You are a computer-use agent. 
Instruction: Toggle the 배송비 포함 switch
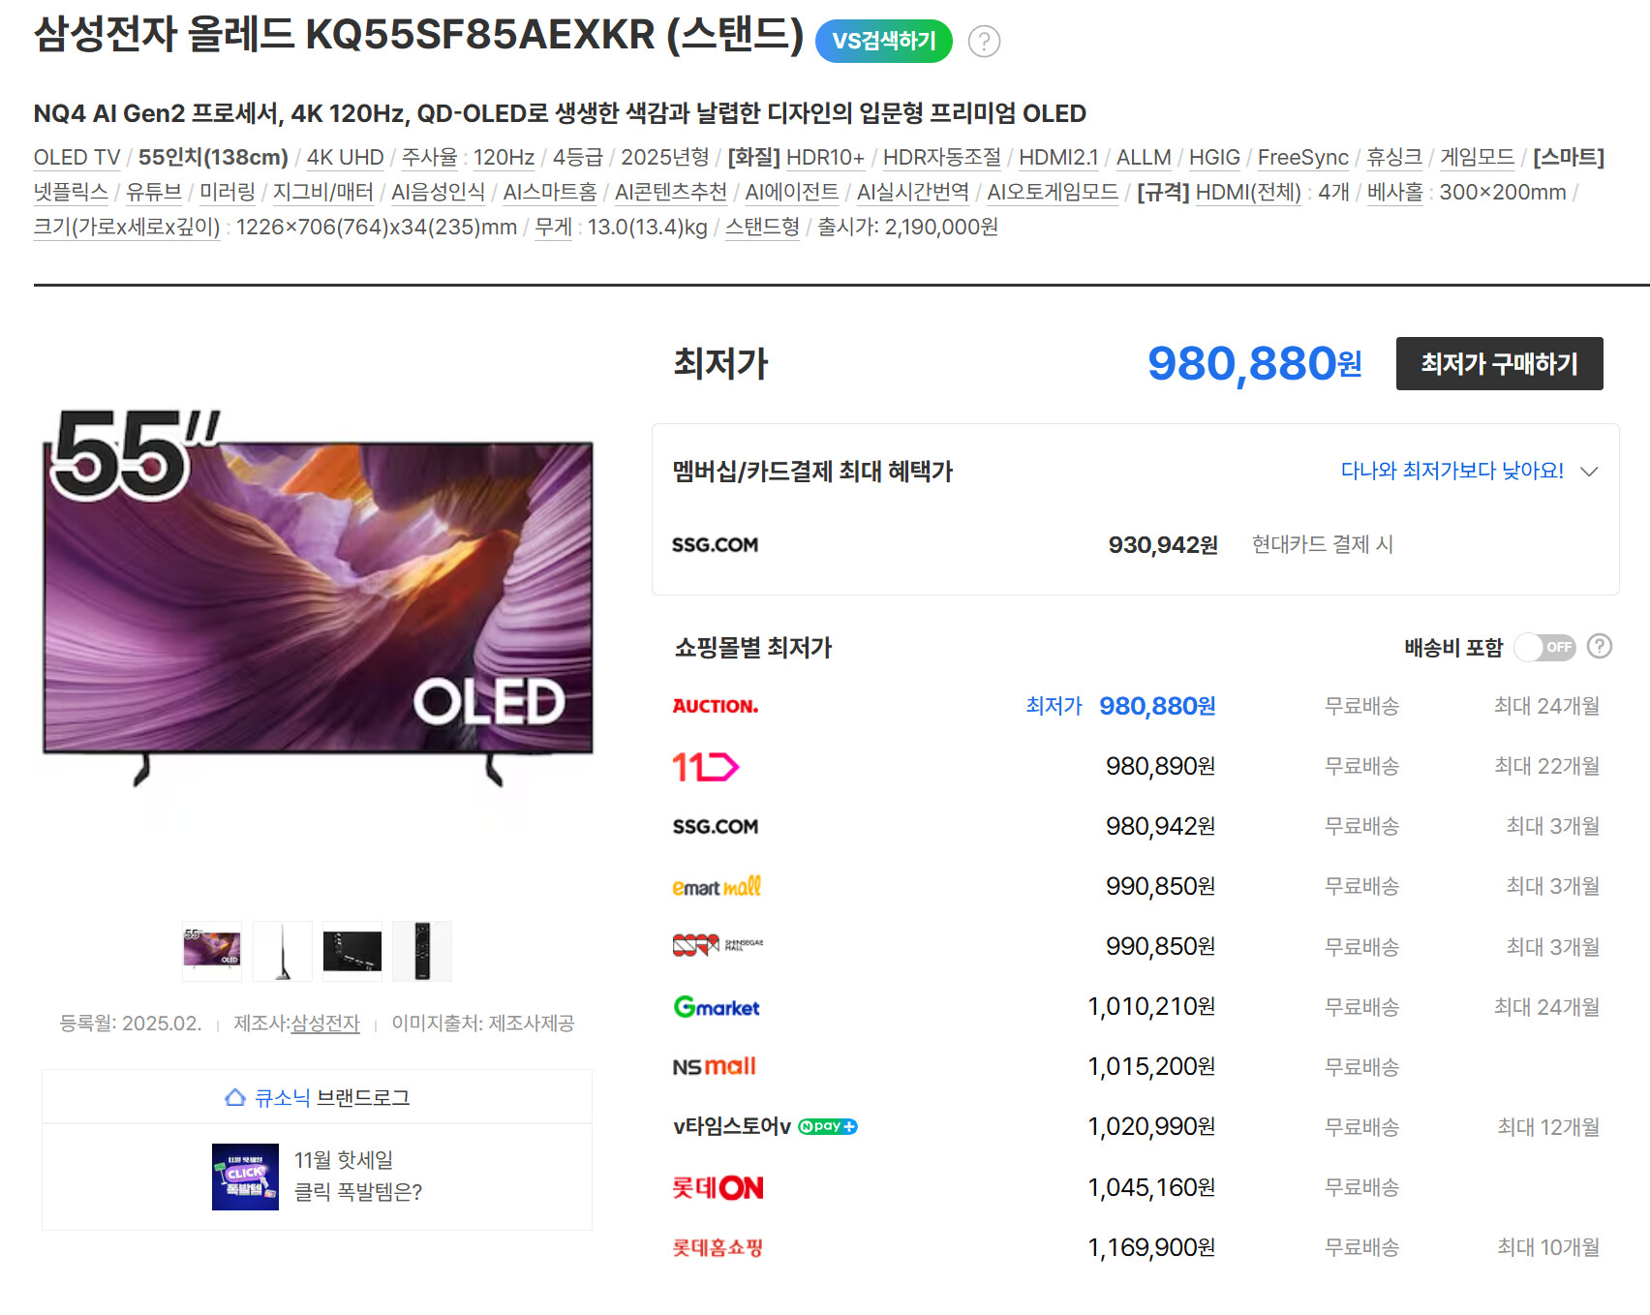(1545, 647)
